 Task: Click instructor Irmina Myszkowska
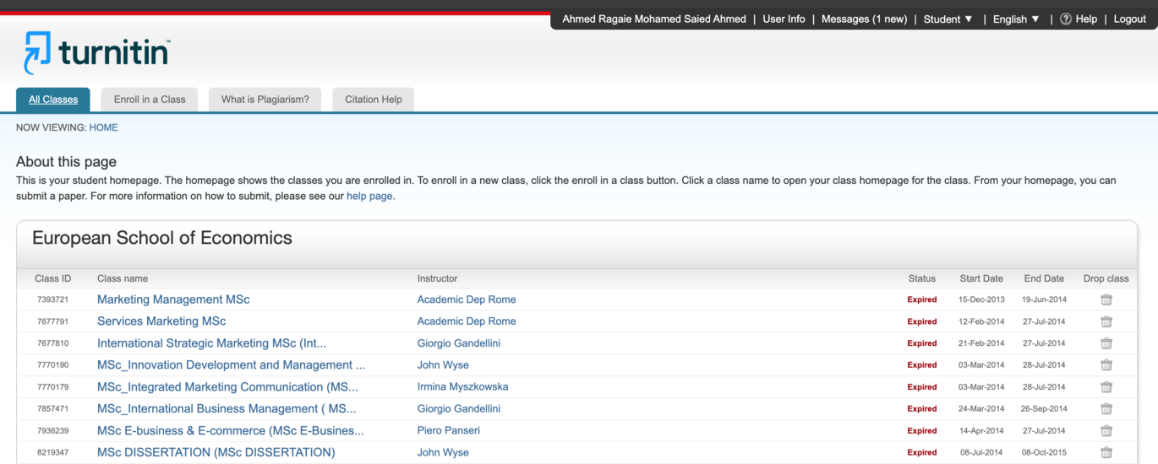[462, 386]
